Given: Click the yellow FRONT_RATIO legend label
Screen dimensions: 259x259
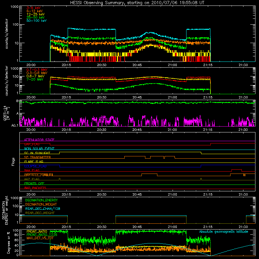Looking at the screenshot, I should pos(37,232).
